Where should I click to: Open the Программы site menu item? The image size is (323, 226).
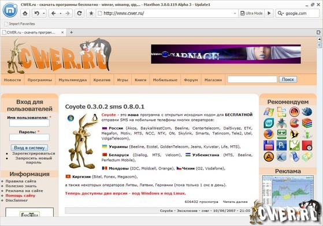(40, 80)
